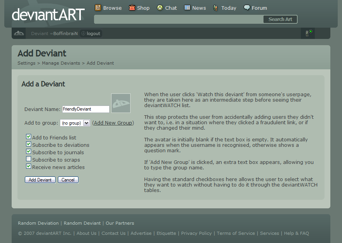Click the Shop bag icon
The height and width of the screenshot is (243, 342).
tap(132, 8)
